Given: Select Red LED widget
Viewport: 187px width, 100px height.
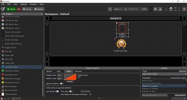Looking at the screenshot, I should tap(8, 51).
